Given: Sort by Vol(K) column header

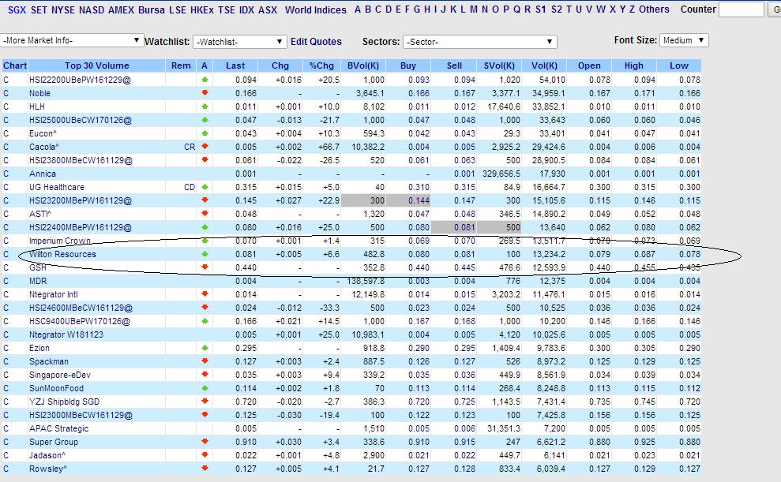Looking at the screenshot, I should [544, 65].
